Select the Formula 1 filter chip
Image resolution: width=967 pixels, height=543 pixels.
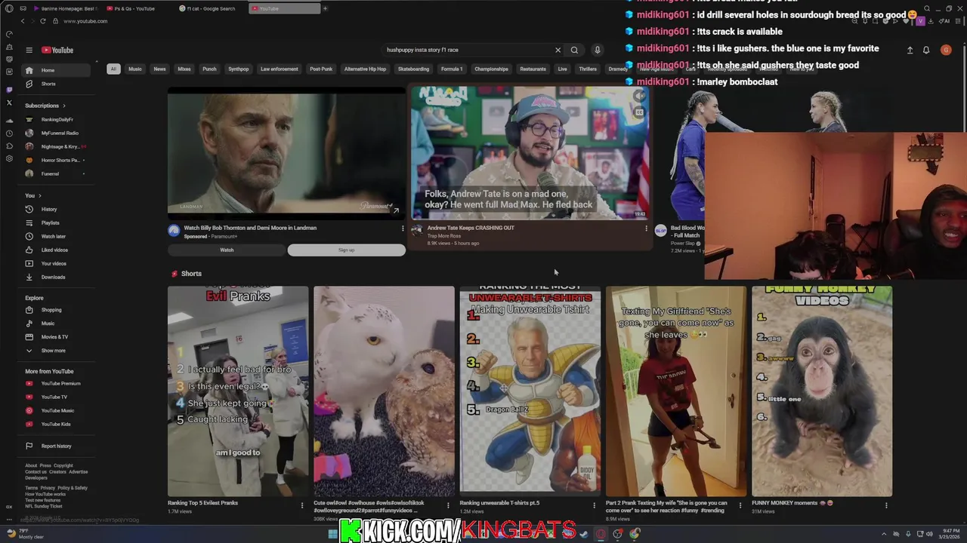coord(452,69)
